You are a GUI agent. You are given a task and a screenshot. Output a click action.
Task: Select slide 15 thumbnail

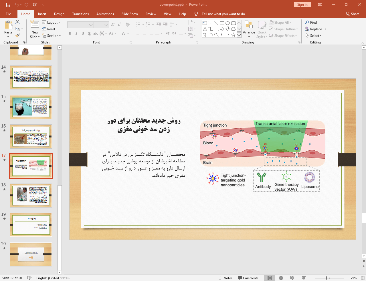coord(31,107)
